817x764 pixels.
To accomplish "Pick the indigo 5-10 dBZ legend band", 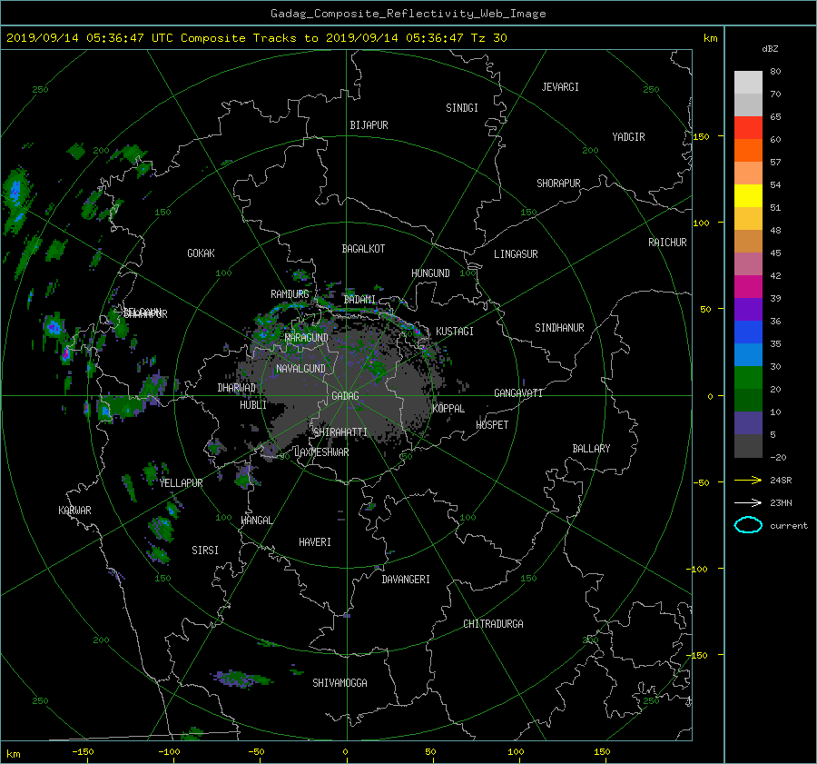I will 748,423.
